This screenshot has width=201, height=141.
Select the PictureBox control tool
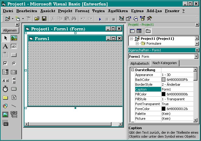(14, 38)
